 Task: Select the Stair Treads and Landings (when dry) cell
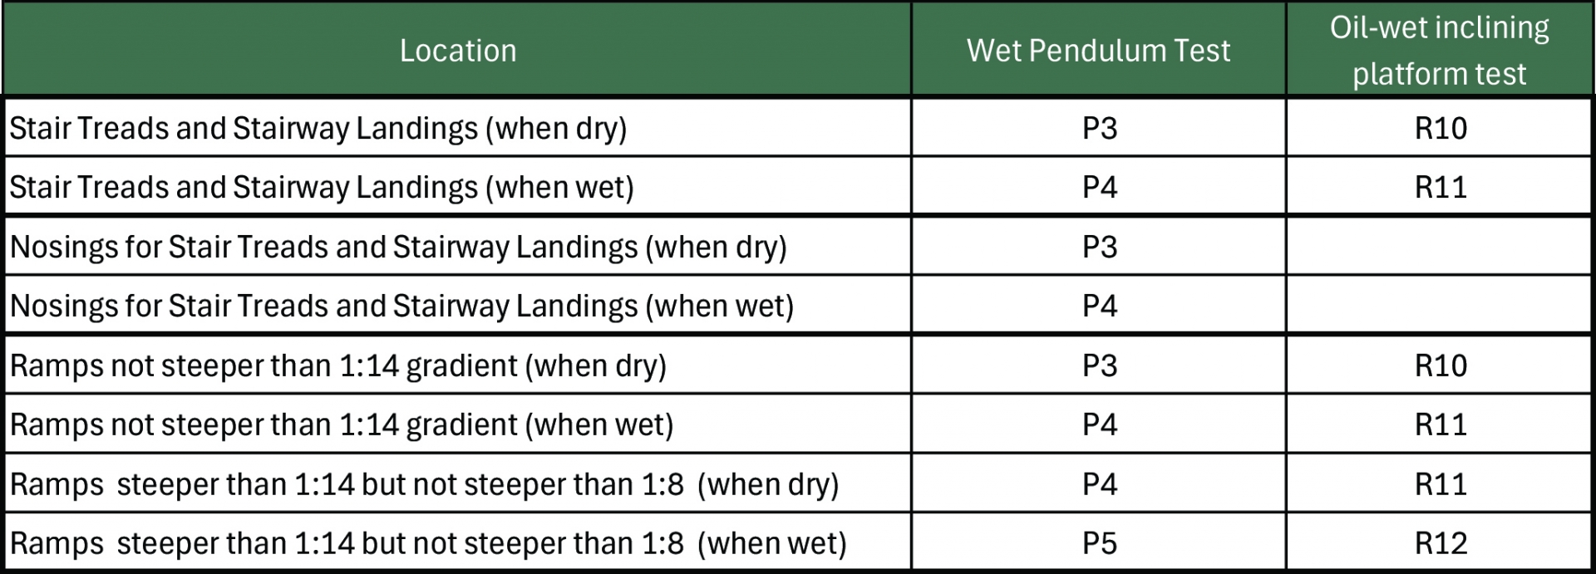pyautogui.click(x=318, y=129)
